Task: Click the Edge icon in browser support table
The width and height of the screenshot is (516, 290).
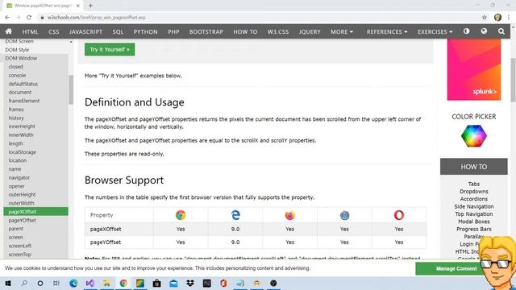Action: 235,215
